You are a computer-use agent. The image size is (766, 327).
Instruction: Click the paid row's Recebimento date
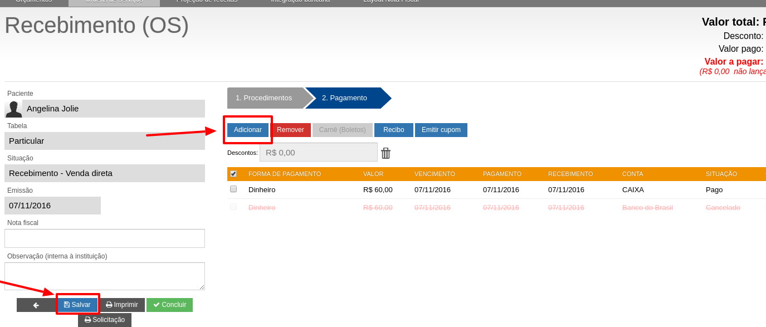tap(566, 189)
